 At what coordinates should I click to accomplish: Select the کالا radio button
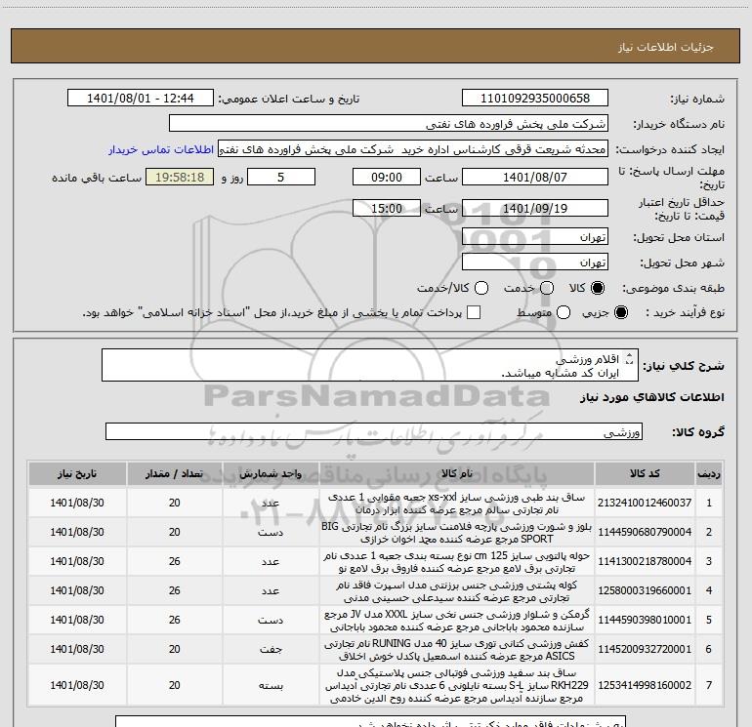(x=598, y=288)
